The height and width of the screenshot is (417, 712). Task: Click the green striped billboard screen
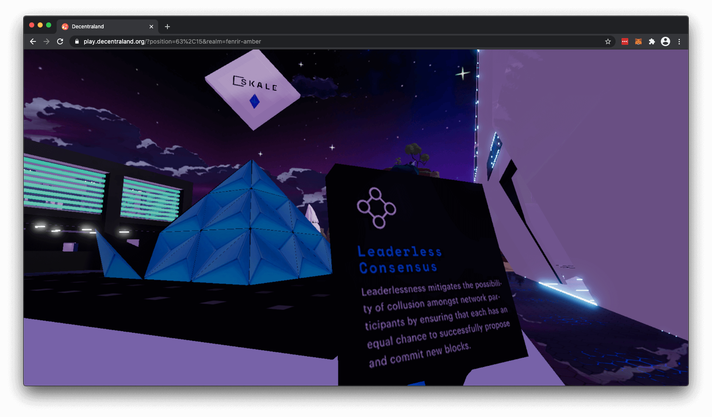point(64,186)
